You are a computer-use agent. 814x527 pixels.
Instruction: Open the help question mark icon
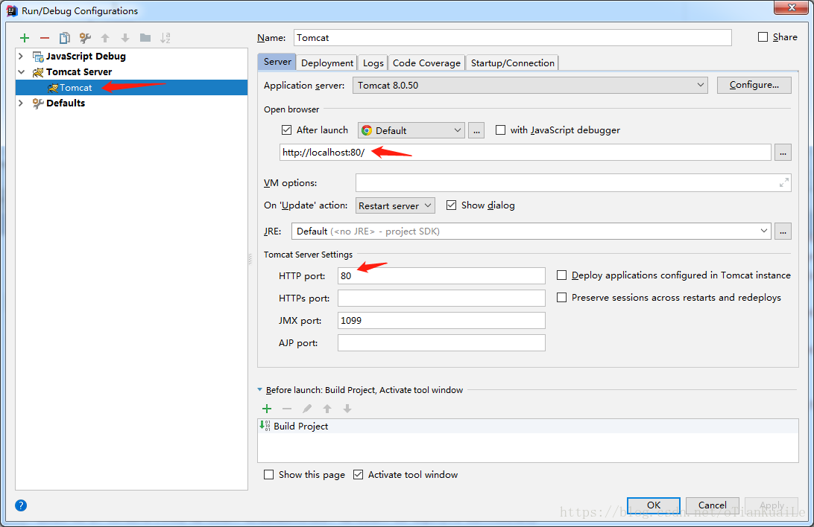click(x=21, y=505)
